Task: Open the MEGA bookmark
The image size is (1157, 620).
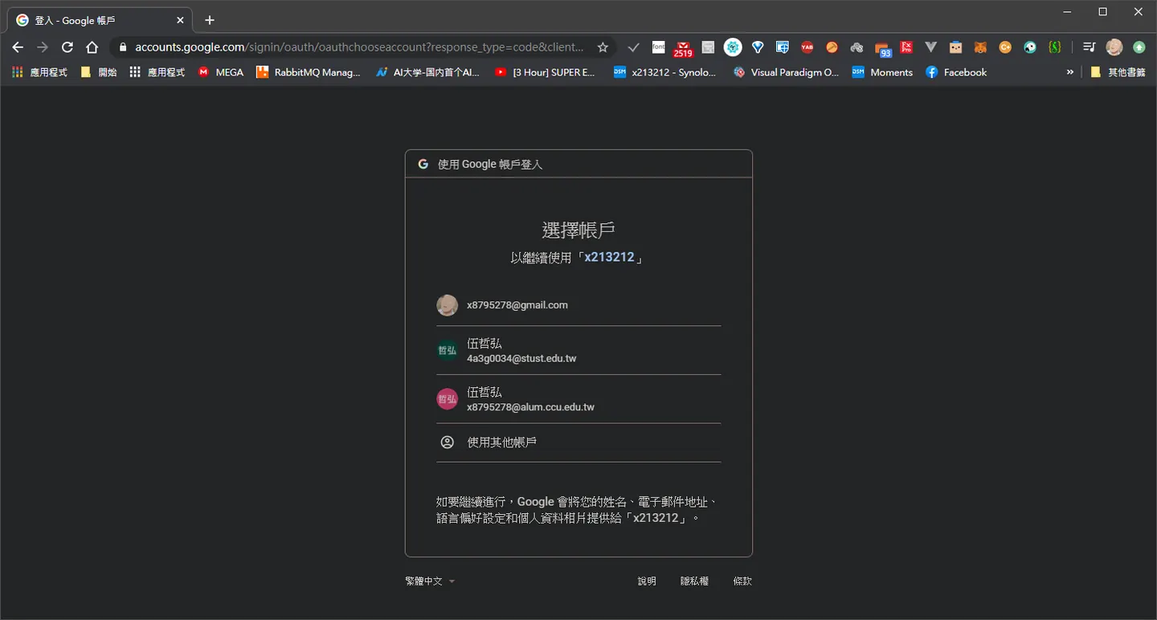Action: [x=221, y=72]
